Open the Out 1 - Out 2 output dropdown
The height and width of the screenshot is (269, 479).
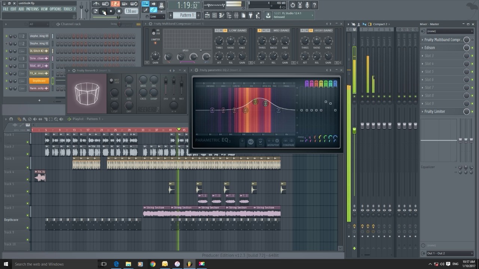point(450,253)
